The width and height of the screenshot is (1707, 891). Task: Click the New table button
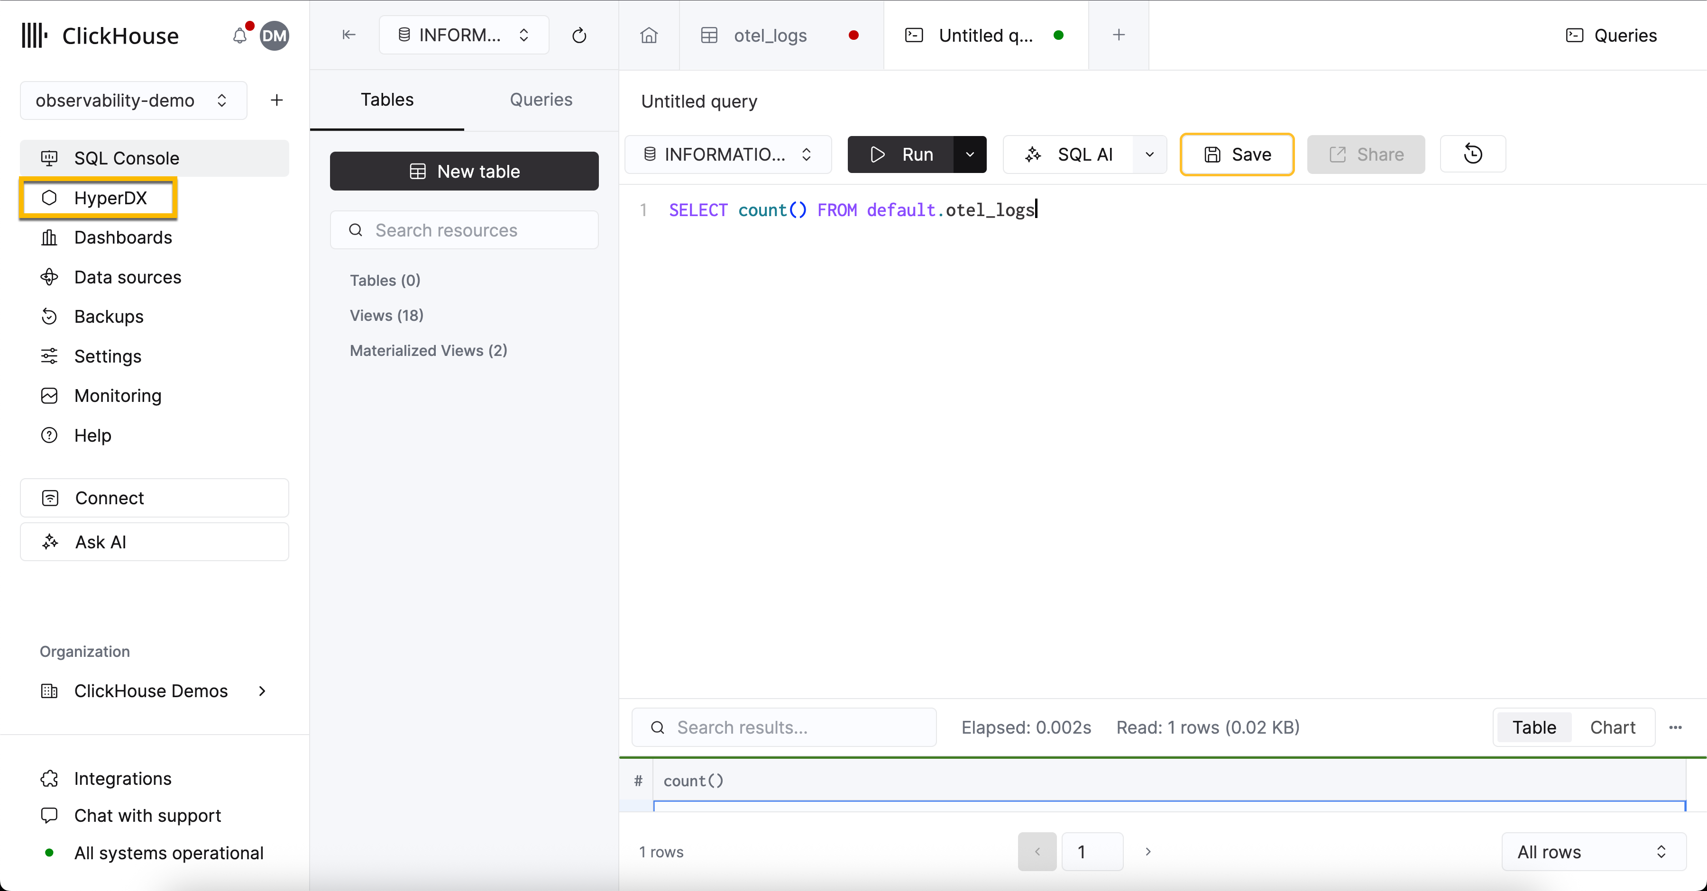(464, 171)
